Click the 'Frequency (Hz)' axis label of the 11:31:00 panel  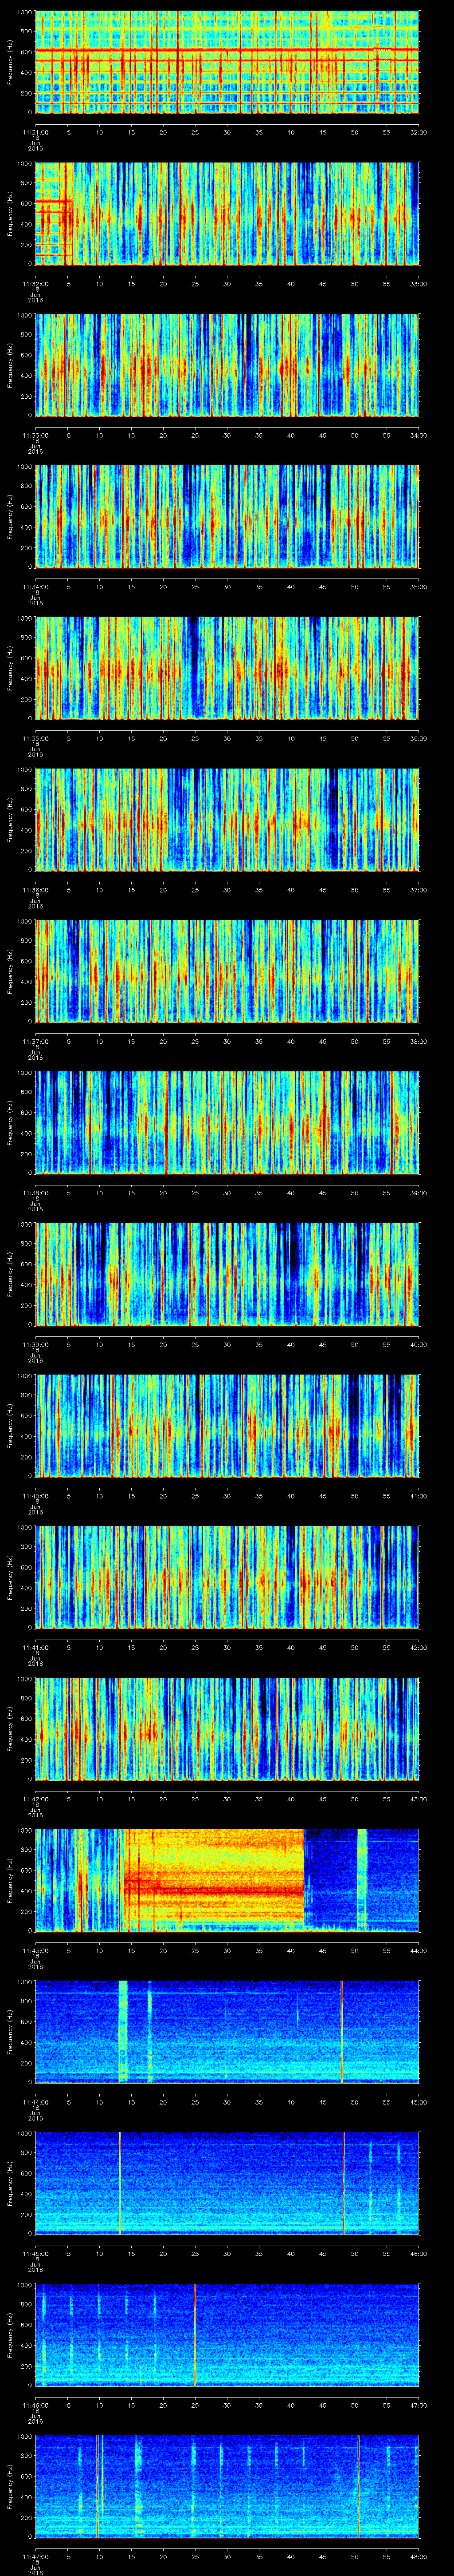coord(10,62)
